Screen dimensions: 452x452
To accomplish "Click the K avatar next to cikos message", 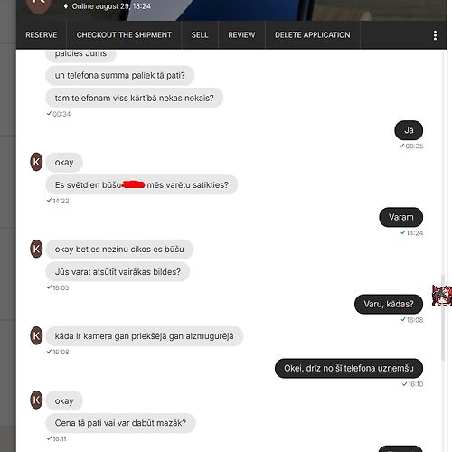I will (36, 249).
